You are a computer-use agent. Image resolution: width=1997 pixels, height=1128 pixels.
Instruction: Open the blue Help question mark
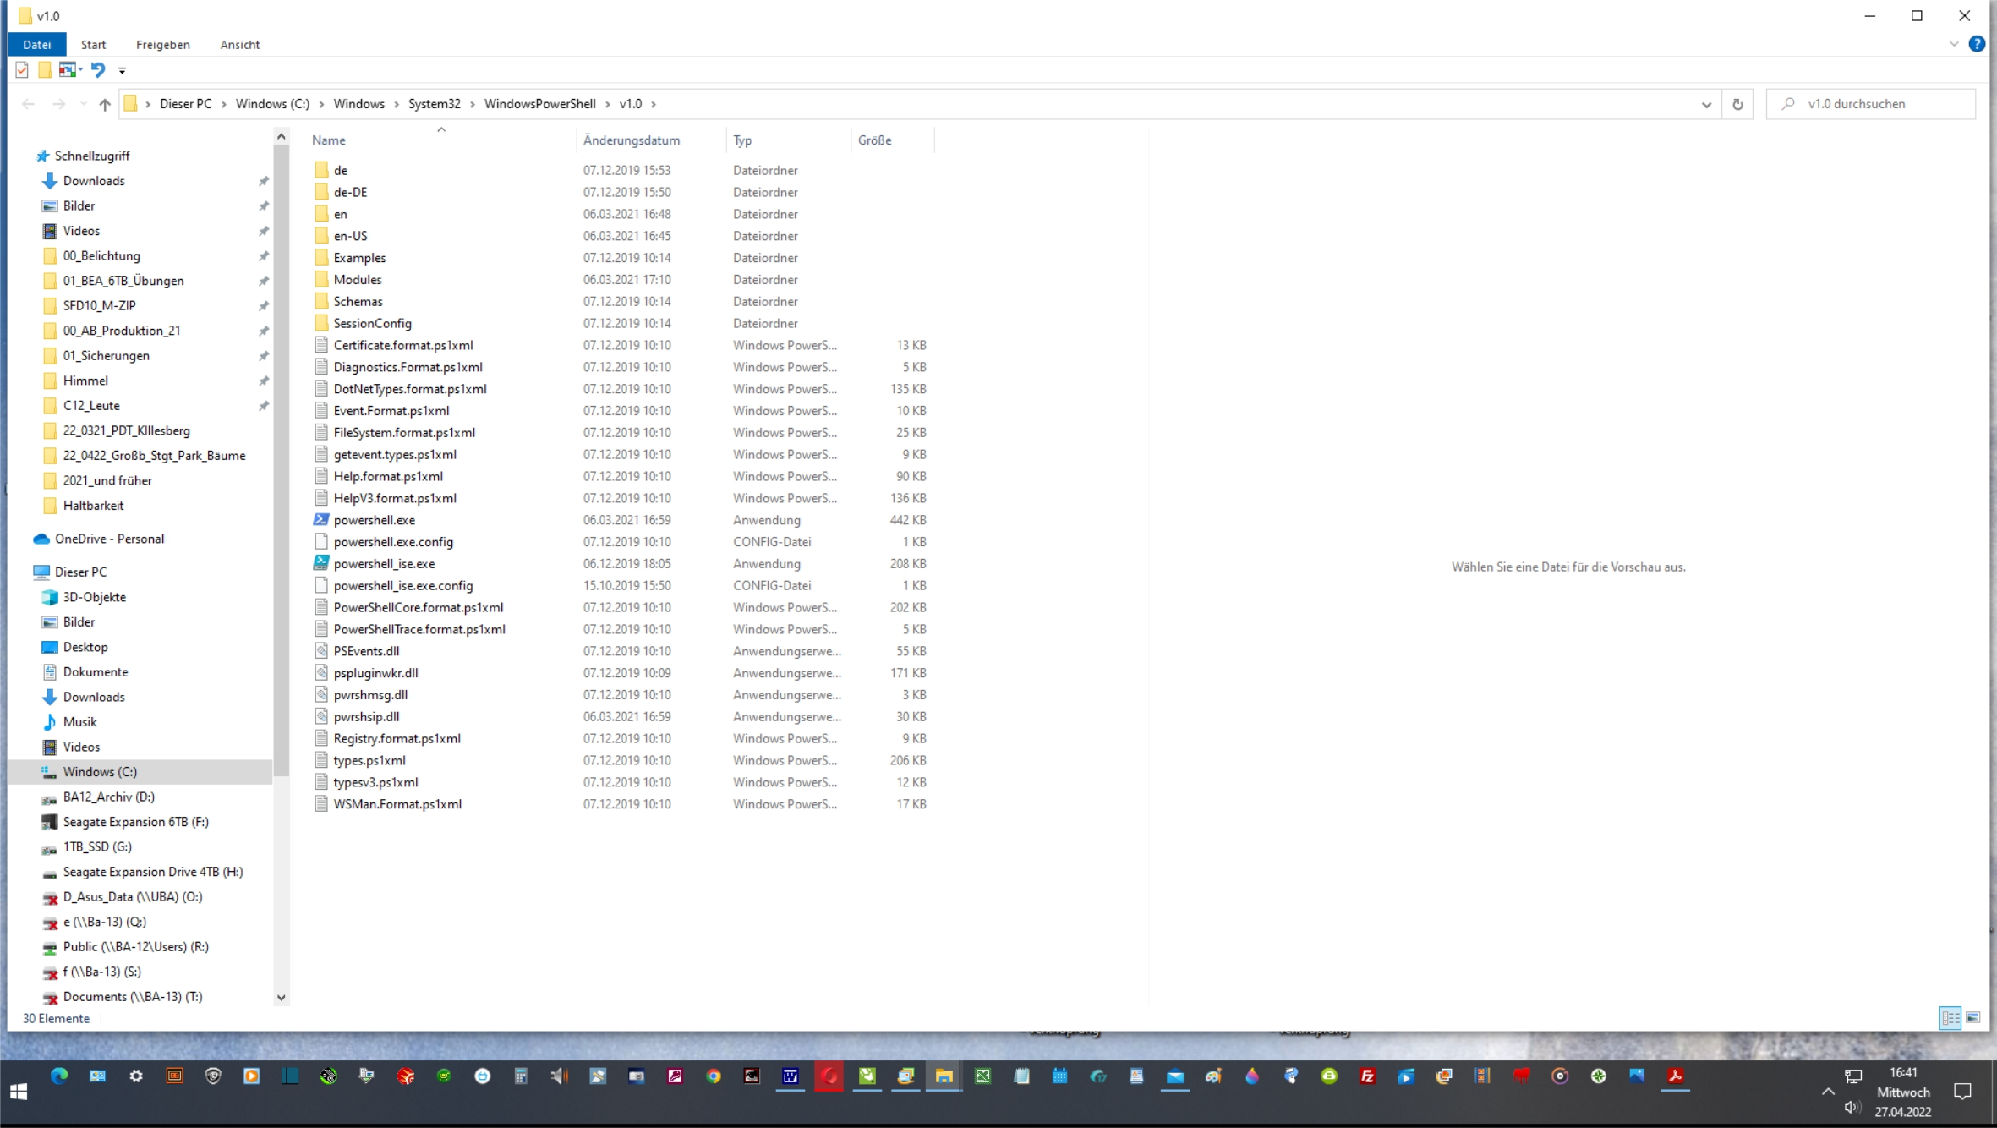pyautogui.click(x=1976, y=44)
